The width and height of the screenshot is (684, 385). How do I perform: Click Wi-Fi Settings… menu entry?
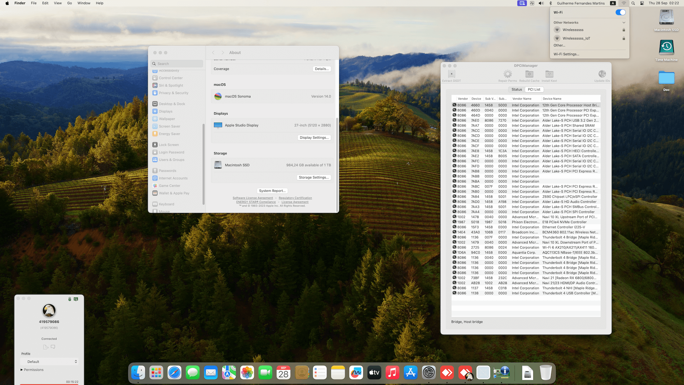tap(566, 54)
